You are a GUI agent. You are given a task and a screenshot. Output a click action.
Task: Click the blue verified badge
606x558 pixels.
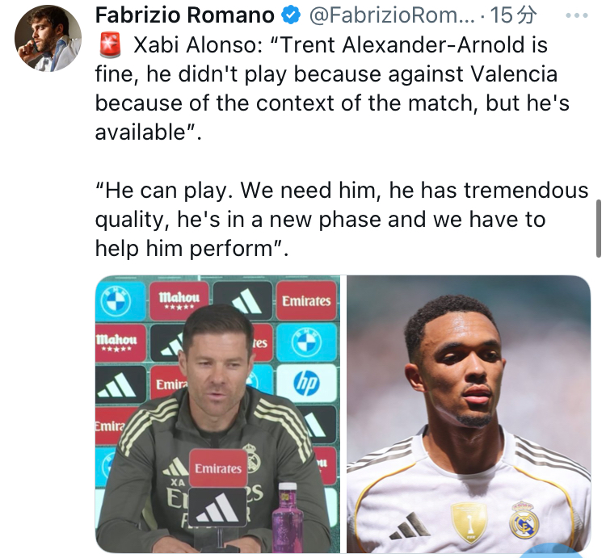coord(291,15)
